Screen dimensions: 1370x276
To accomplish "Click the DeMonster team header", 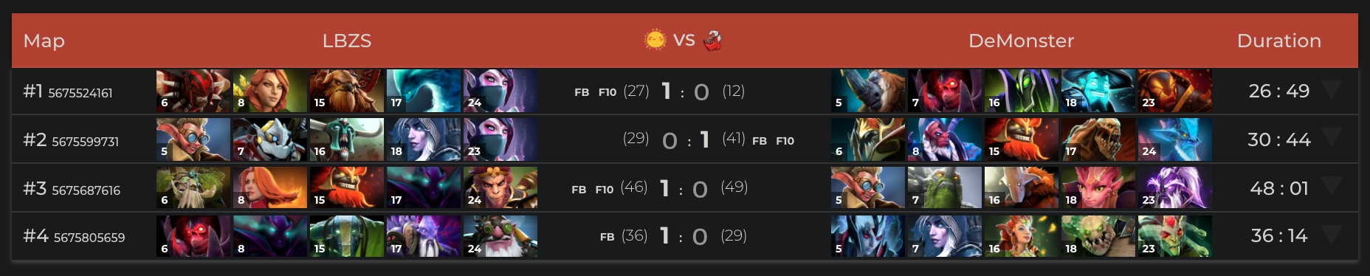I will [x=1022, y=41].
